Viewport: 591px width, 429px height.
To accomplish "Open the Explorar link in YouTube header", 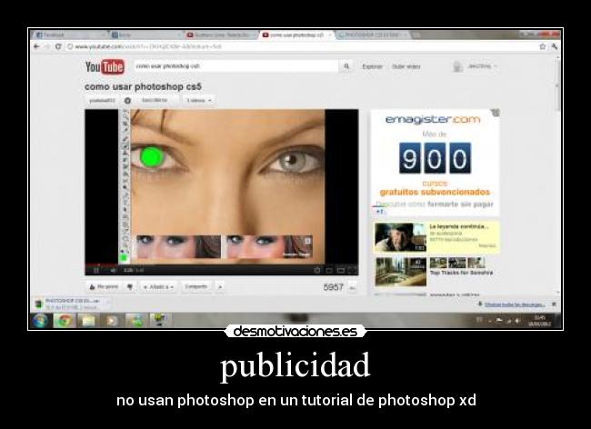I will (x=372, y=66).
